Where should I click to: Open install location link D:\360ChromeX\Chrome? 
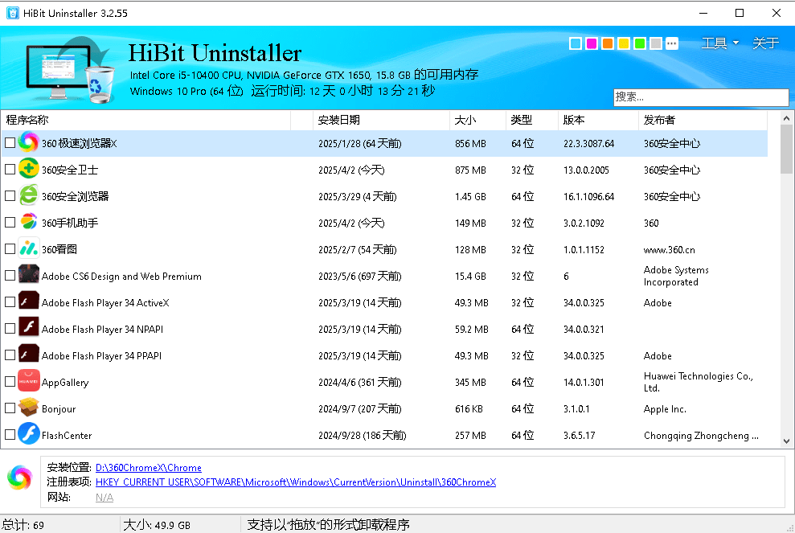click(148, 467)
